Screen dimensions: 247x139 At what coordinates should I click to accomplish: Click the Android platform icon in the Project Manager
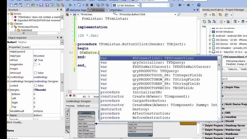[x=213, y=36]
